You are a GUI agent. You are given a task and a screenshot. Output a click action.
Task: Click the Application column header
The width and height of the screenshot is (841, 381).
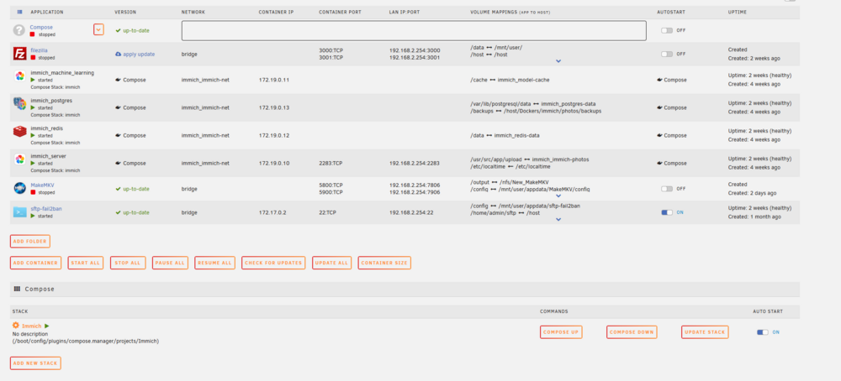point(46,12)
